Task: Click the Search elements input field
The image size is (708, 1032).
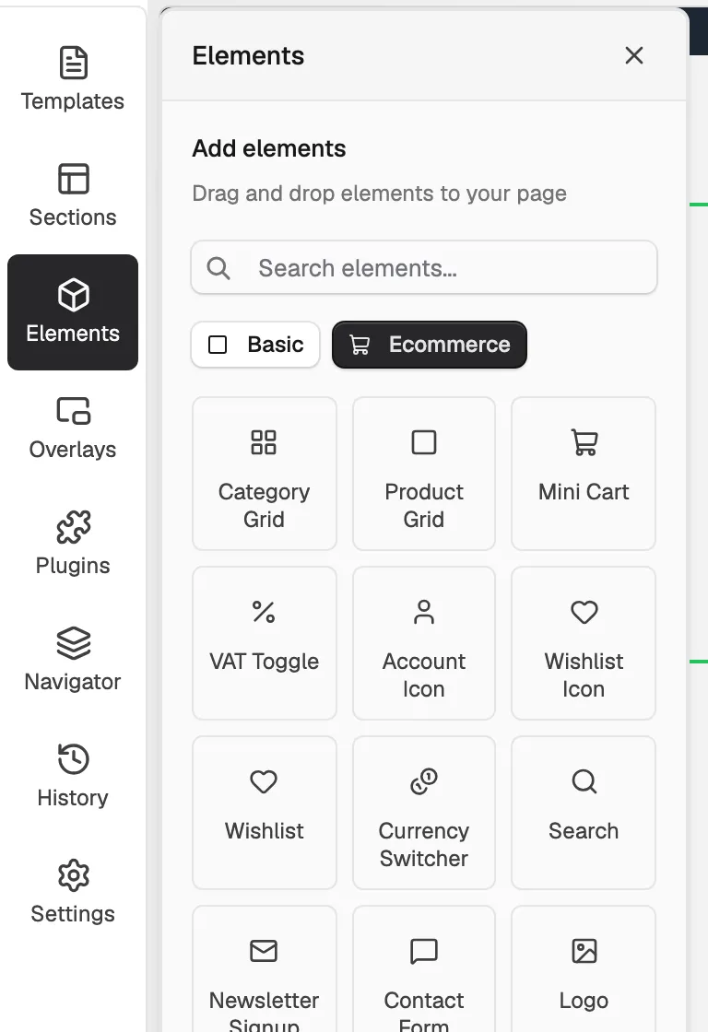Action: click(x=424, y=267)
